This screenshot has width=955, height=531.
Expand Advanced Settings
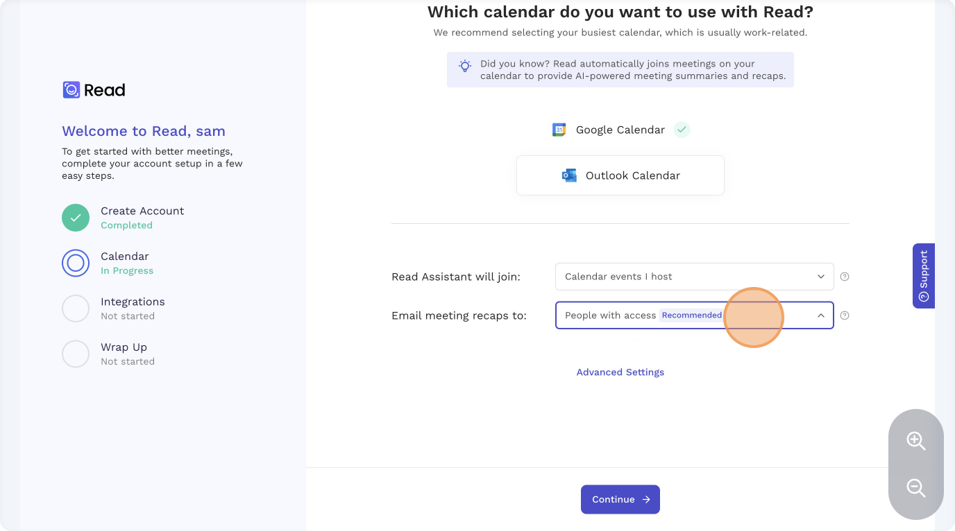[620, 372]
